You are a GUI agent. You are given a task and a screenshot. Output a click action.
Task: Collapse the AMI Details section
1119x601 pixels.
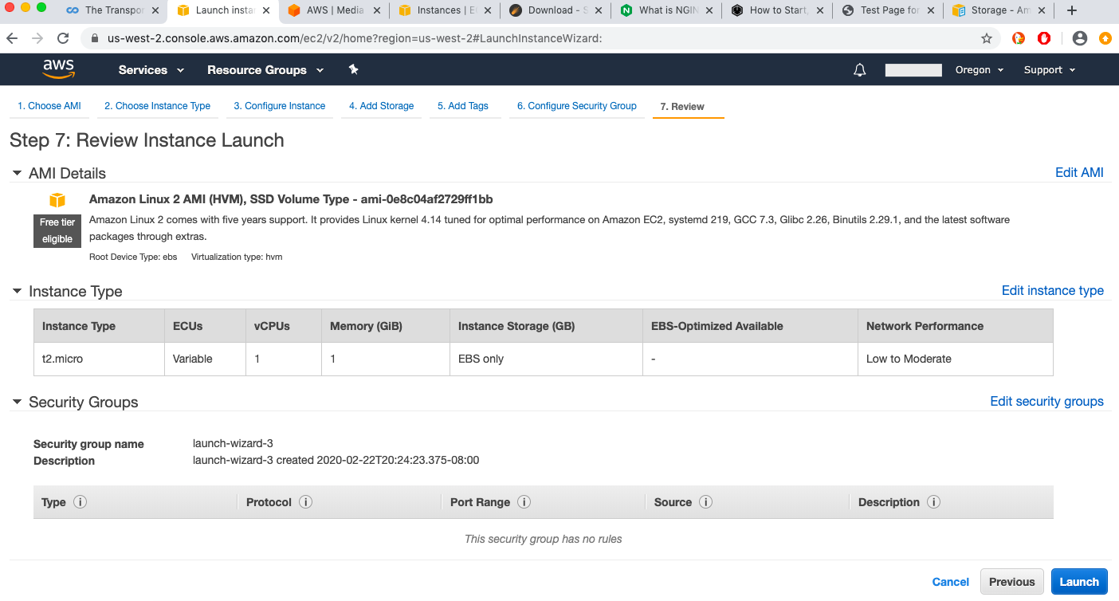(x=17, y=173)
